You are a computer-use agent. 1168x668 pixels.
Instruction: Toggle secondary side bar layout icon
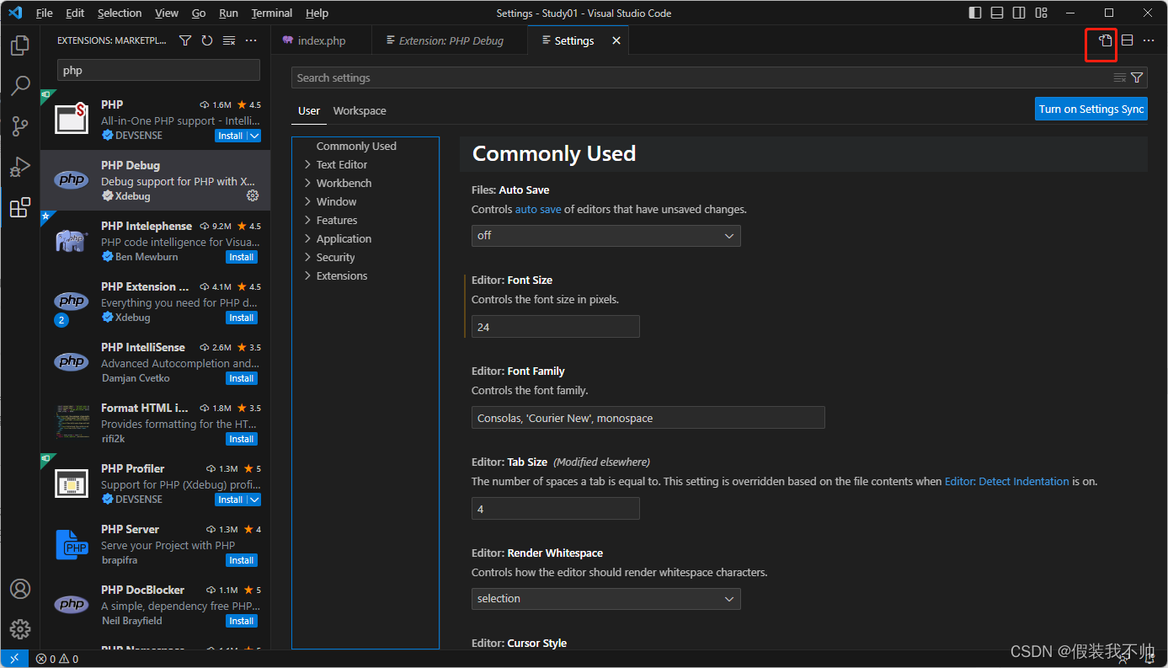(x=1019, y=13)
